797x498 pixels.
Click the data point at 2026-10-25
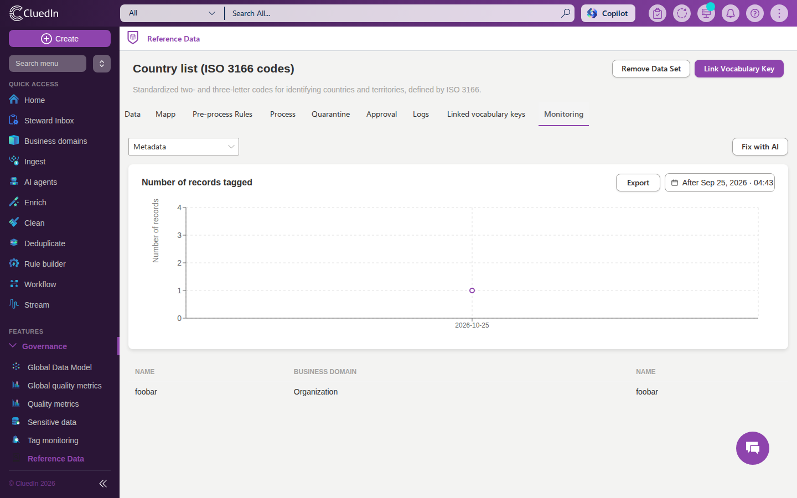(472, 290)
